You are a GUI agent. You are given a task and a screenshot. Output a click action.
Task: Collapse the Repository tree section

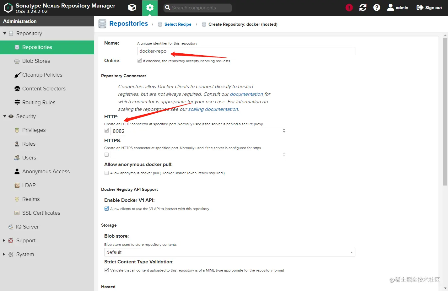point(5,33)
